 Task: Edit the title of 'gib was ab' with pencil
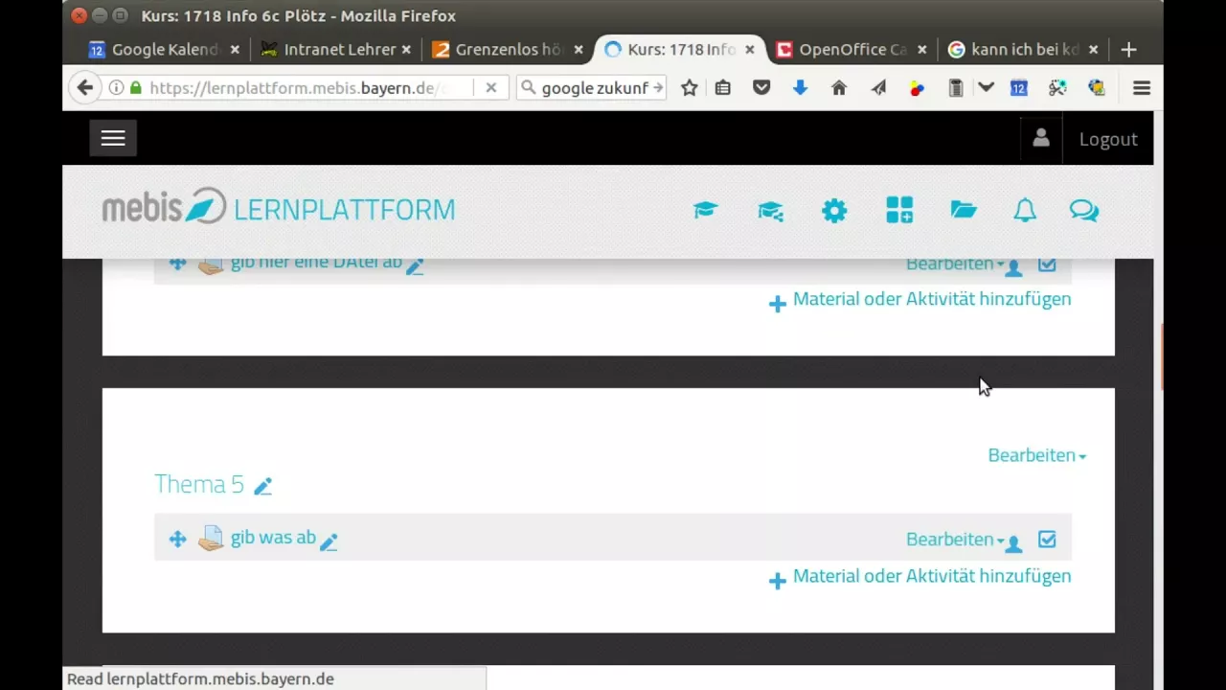pos(329,541)
